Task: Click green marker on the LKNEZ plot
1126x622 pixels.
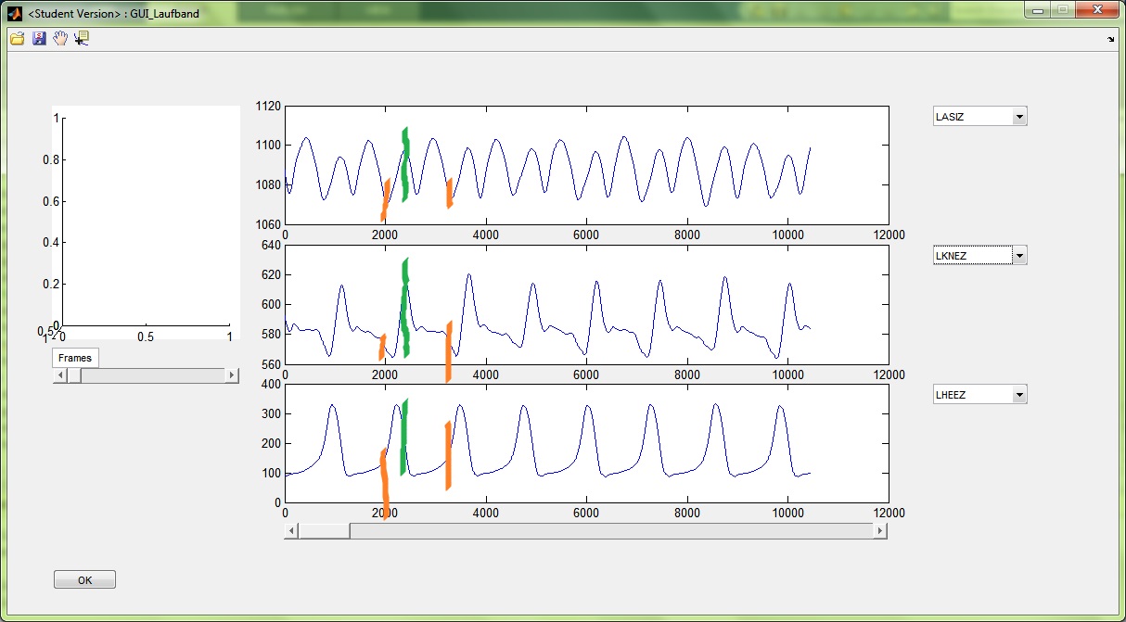Action: tap(405, 308)
